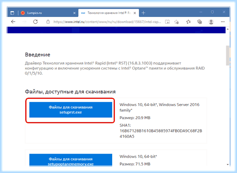View site security lock information

[48, 22]
